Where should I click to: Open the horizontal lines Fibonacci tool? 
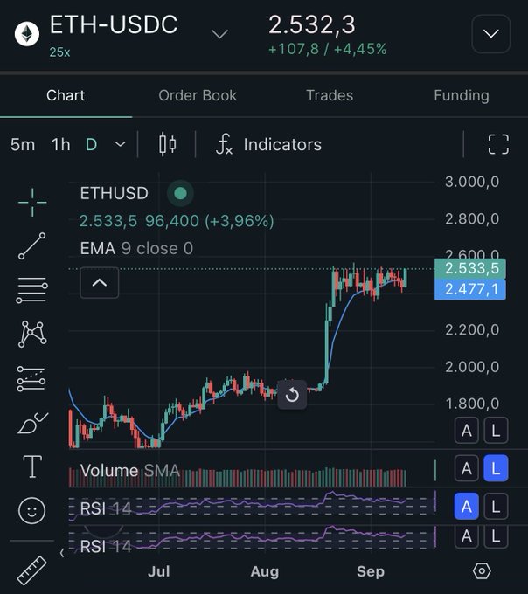[x=31, y=291]
